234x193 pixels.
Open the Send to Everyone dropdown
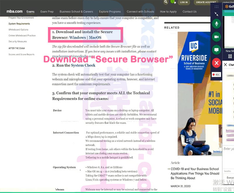229,178
